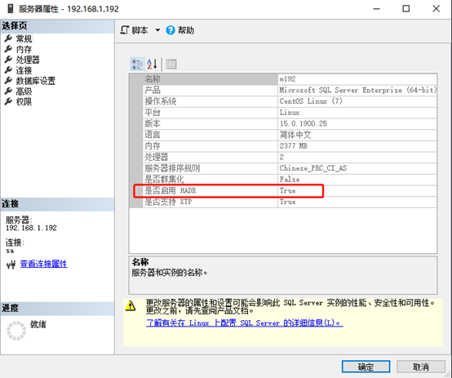The image size is (452, 378).
Task: Click the connection plug icon near 查看连接属性
Action: tap(11, 265)
